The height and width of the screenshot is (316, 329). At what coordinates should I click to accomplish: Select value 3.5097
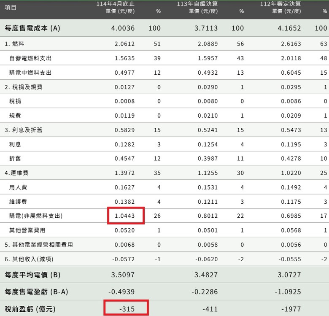[x=123, y=275]
